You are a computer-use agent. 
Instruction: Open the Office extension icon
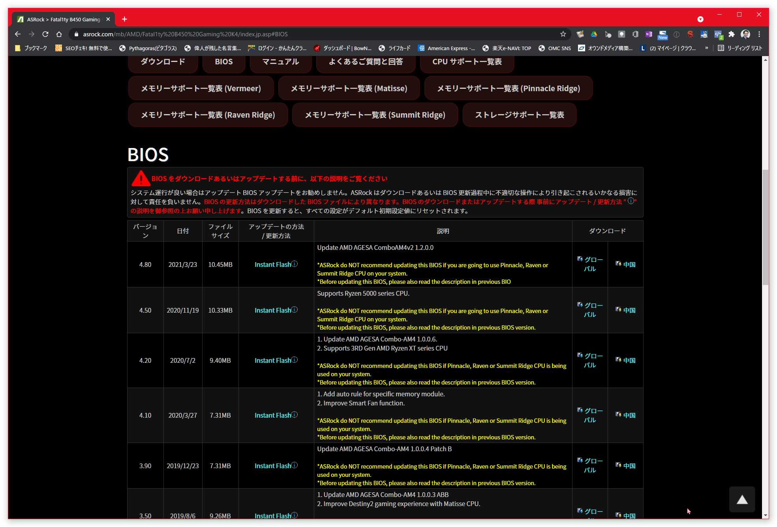pos(635,34)
